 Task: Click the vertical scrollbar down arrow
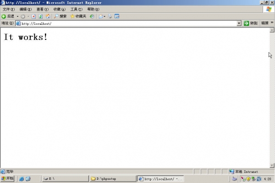pos(272,166)
